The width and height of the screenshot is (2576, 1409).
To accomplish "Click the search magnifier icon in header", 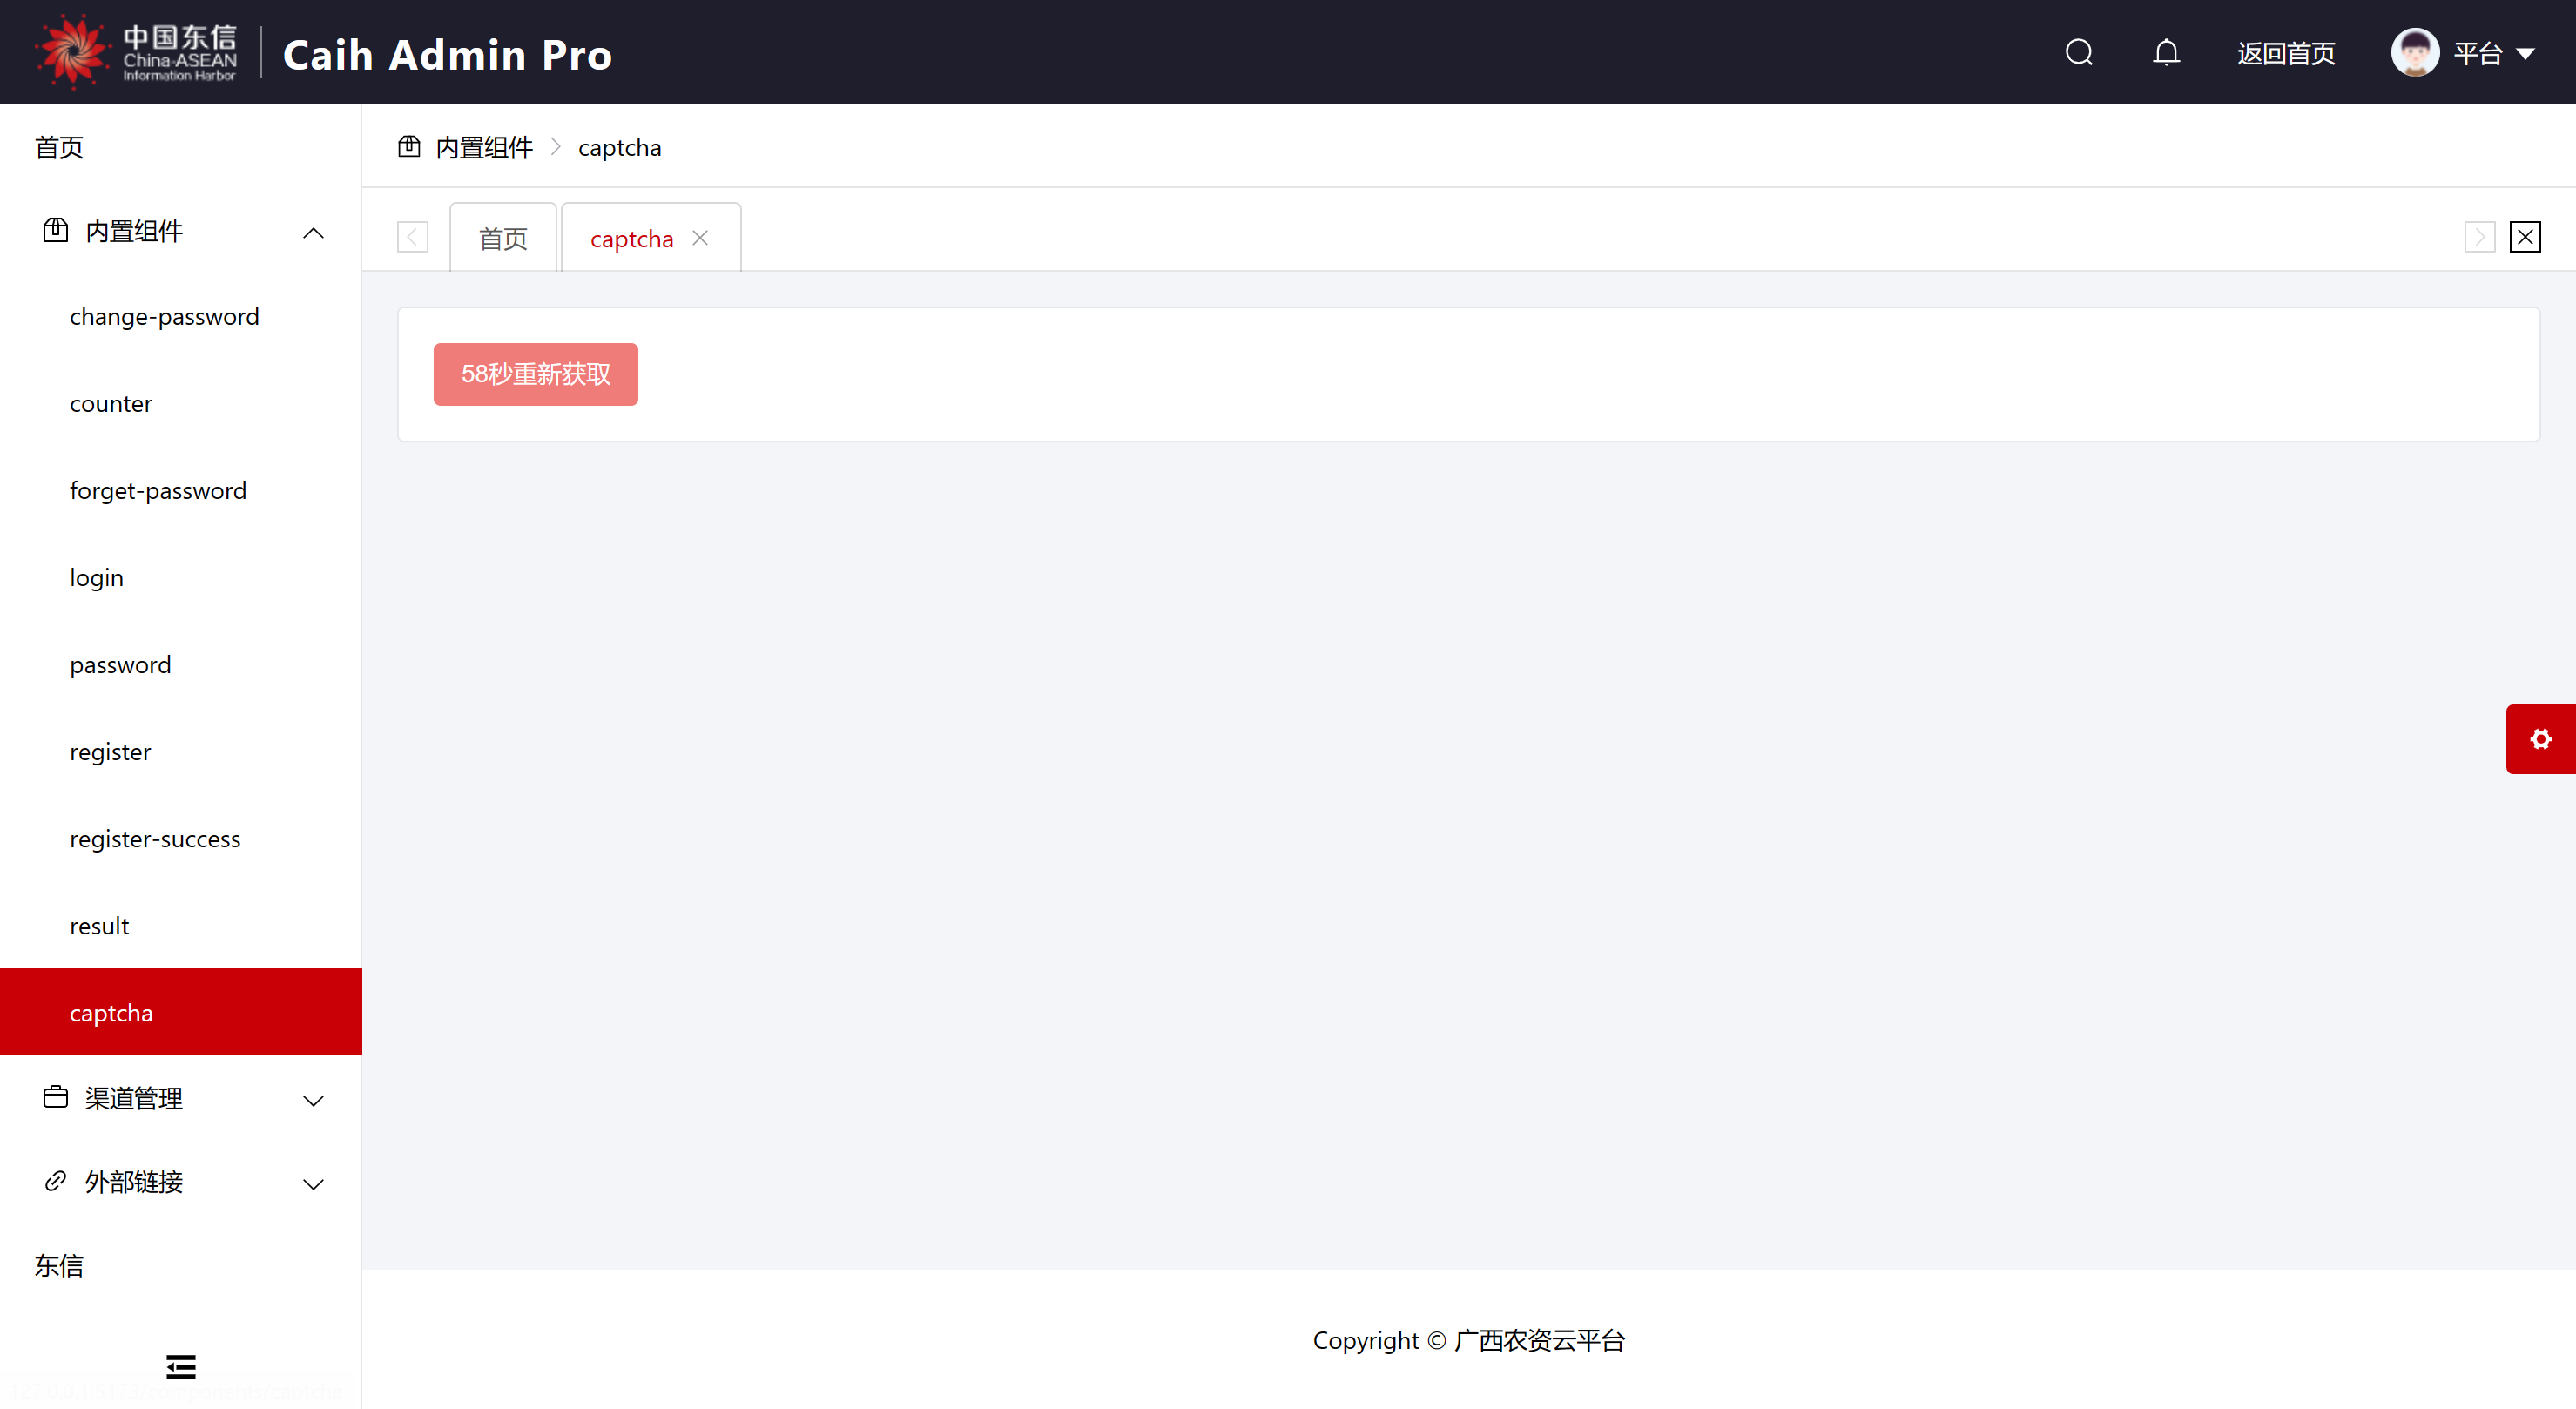I will [x=2079, y=52].
